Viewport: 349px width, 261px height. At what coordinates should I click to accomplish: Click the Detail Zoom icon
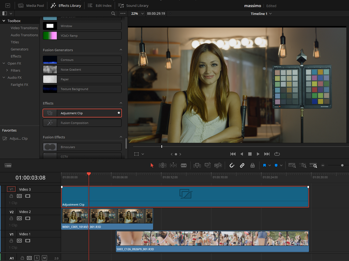click(303, 165)
